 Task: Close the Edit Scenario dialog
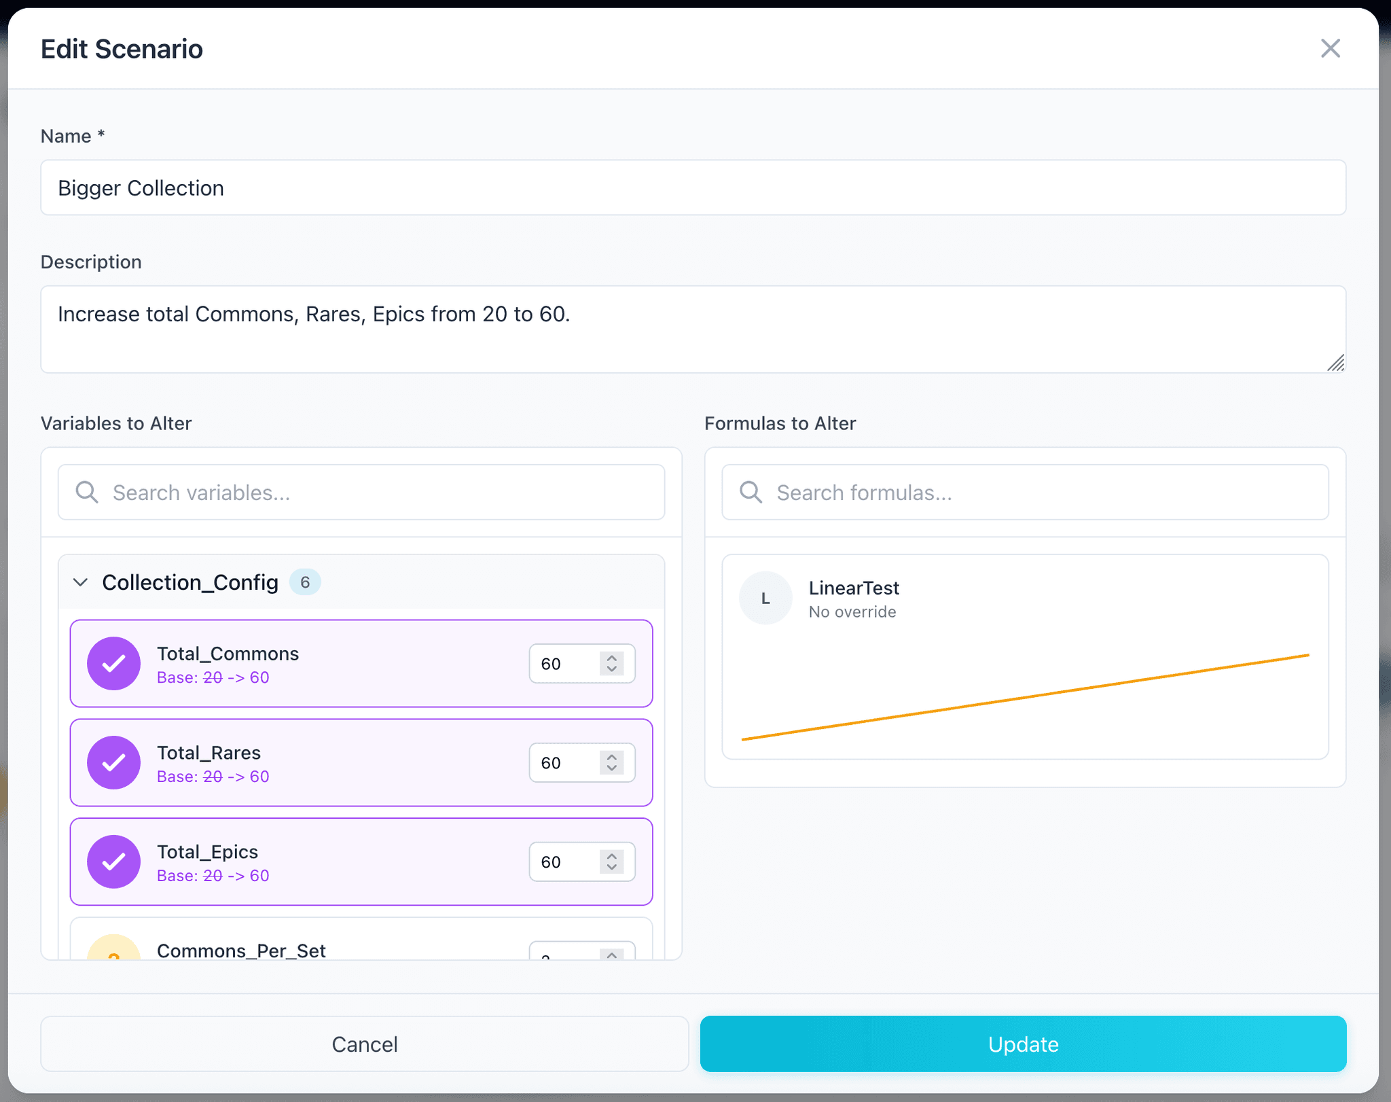1330,48
